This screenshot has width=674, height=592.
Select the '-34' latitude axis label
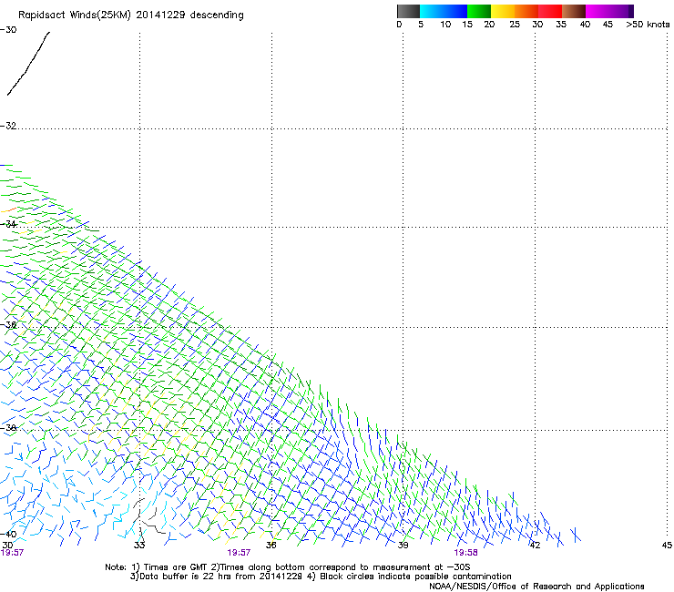coord(8,224)
